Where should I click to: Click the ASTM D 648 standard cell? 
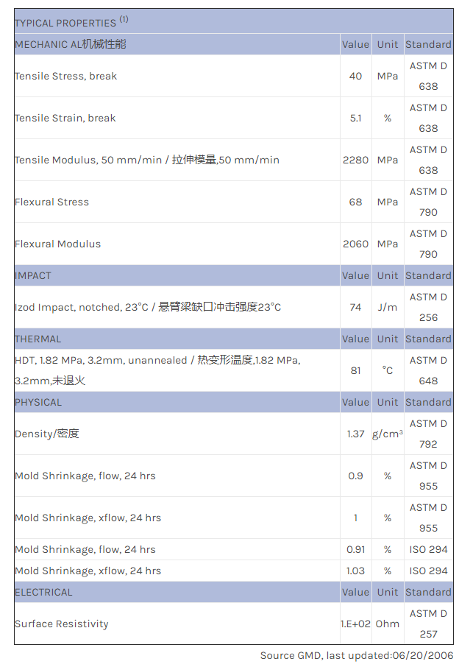coord(428,370)
